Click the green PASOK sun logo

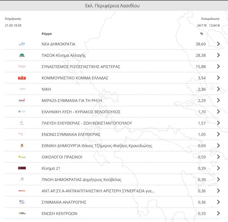point(22,55)
